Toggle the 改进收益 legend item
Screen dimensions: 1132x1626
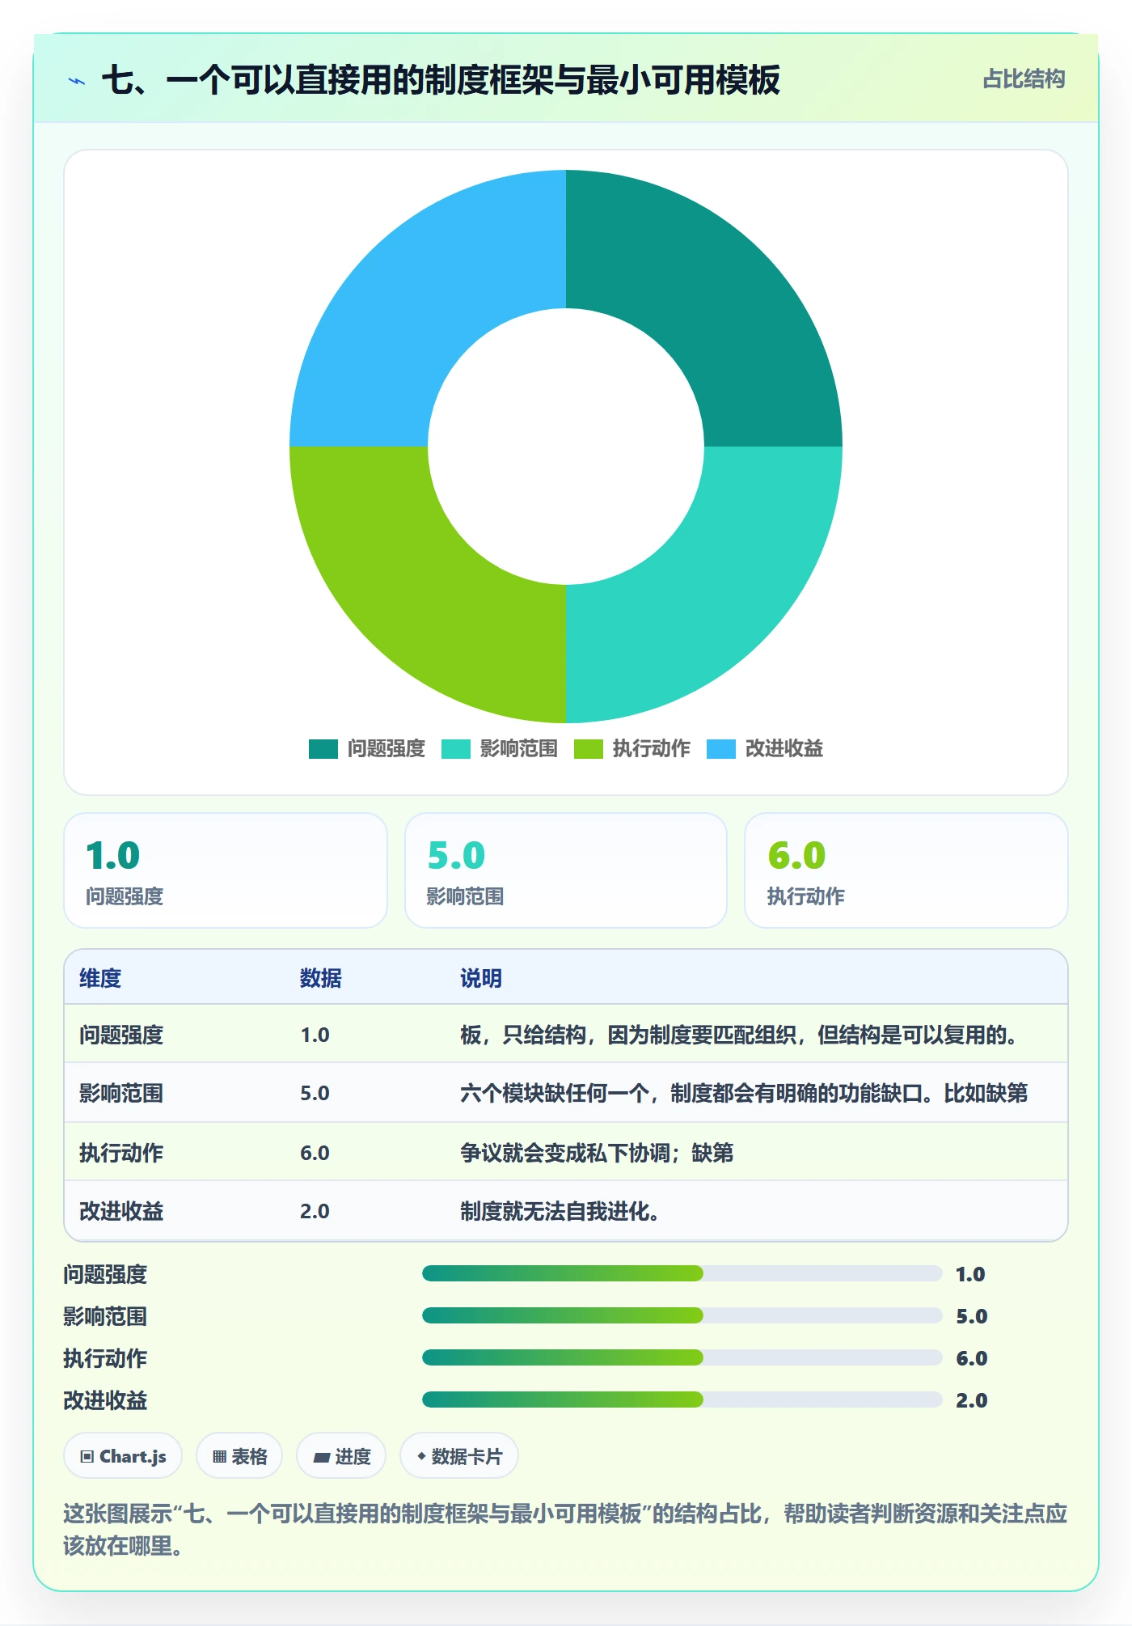(x=765, y=748)
